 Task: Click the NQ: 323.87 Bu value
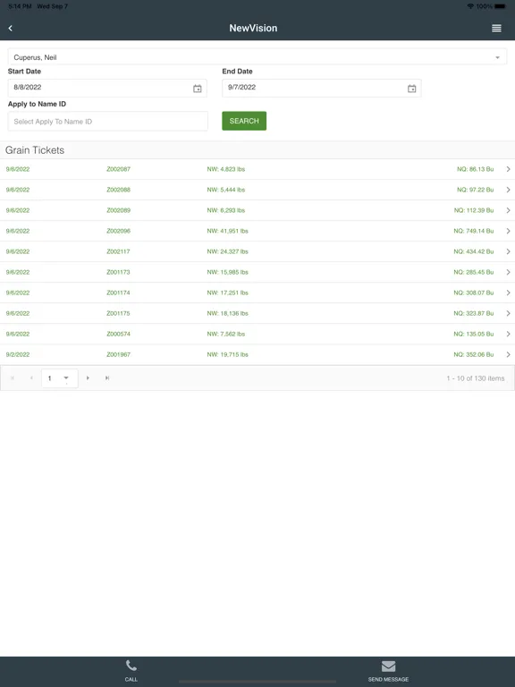pyautogui.click(x=473, y=313)
